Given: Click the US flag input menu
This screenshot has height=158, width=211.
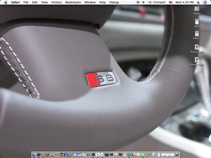Looking at the screenshot, I should (171, 2).
